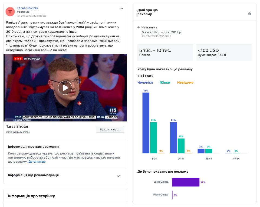
Task: Click the Taras Shkiter profile avatar
Action: [10, 11]
